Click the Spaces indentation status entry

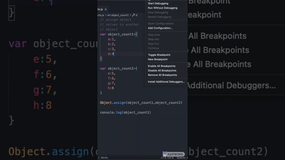[x=182, y=158]
